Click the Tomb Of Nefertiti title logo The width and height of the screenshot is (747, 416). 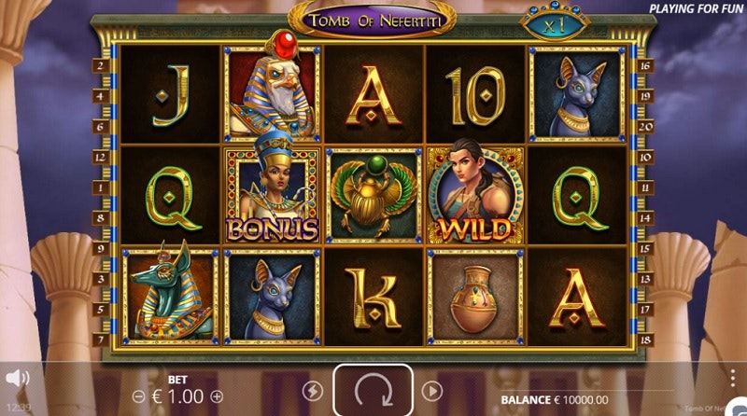click(x=373, y=21)
